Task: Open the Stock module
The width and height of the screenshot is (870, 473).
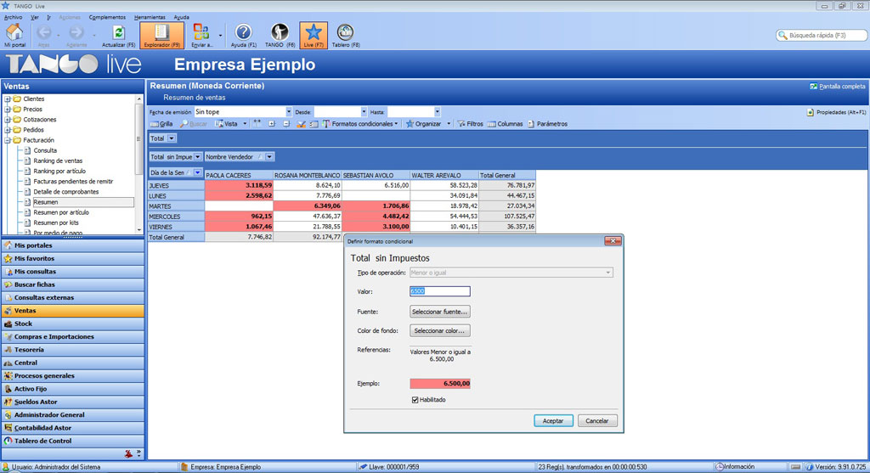Action: pyautogui.click(x=73, y=324)
